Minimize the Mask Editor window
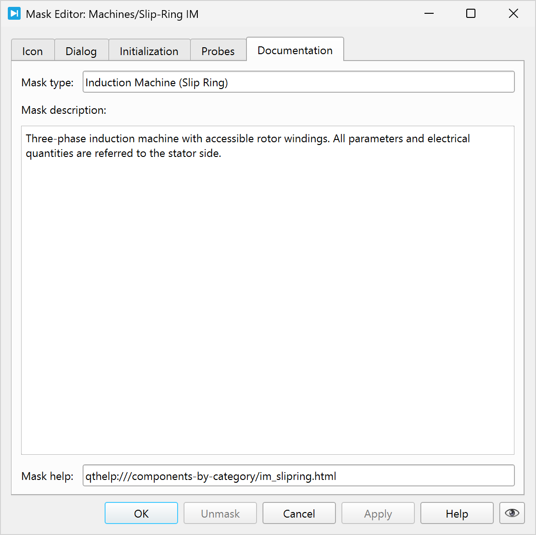 (x=429, y=14)
